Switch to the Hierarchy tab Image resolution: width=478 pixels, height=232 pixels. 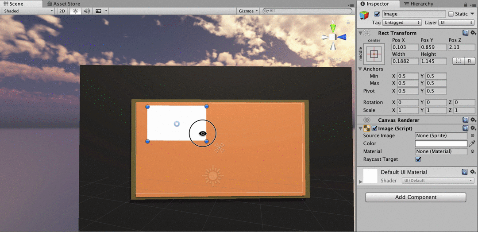tap(418, 4)
